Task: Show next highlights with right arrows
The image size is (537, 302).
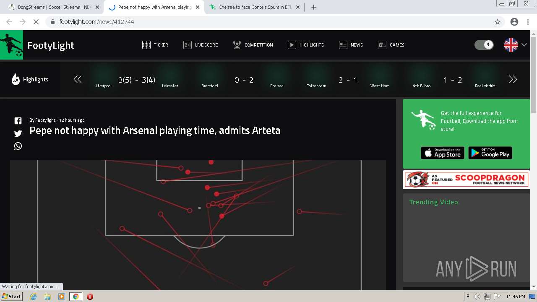Action: 513,79
